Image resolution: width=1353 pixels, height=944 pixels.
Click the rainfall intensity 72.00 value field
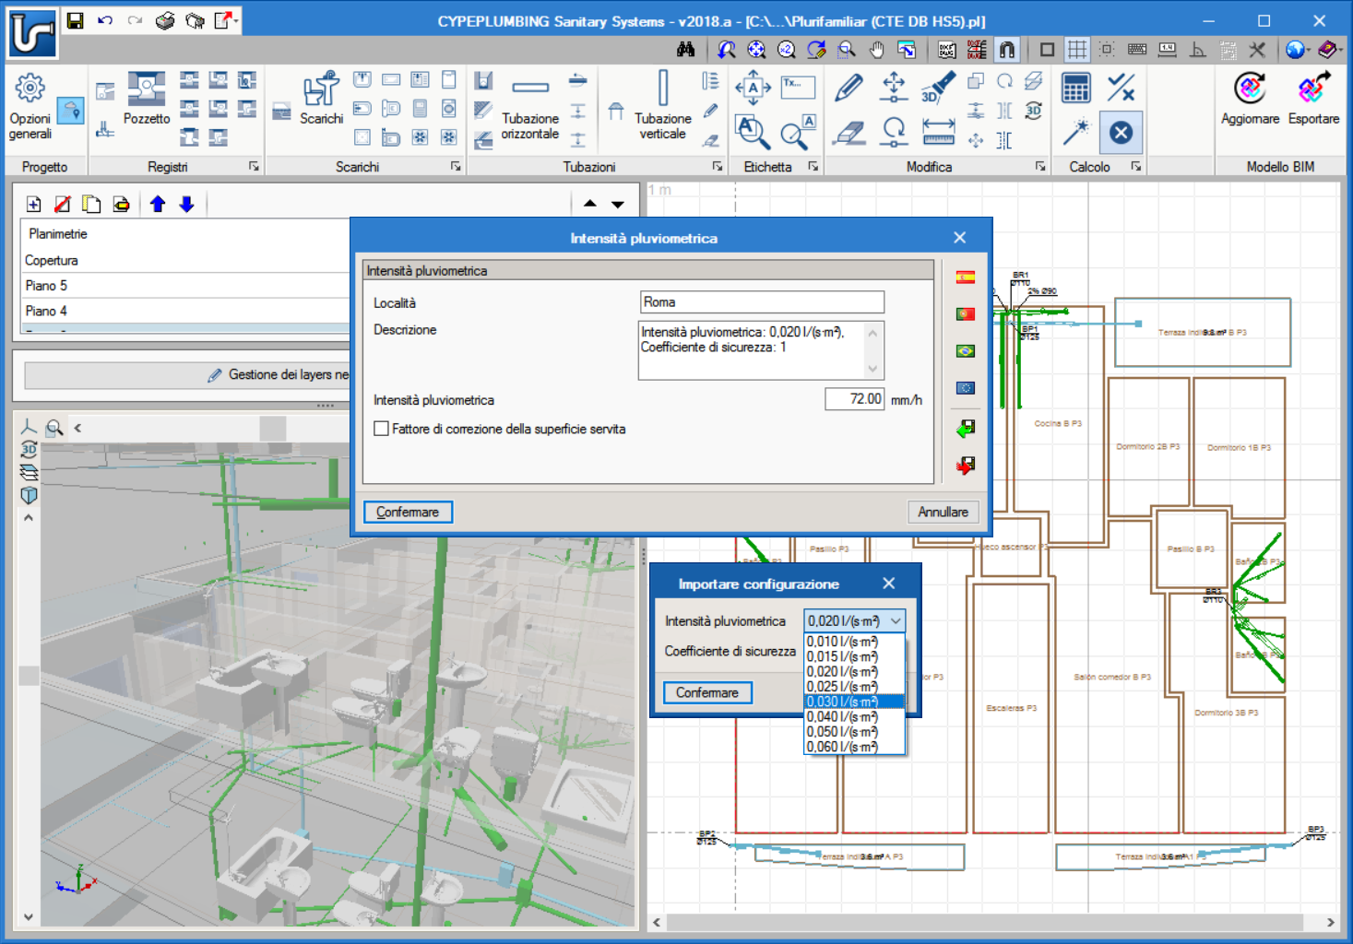click(855, 399)
